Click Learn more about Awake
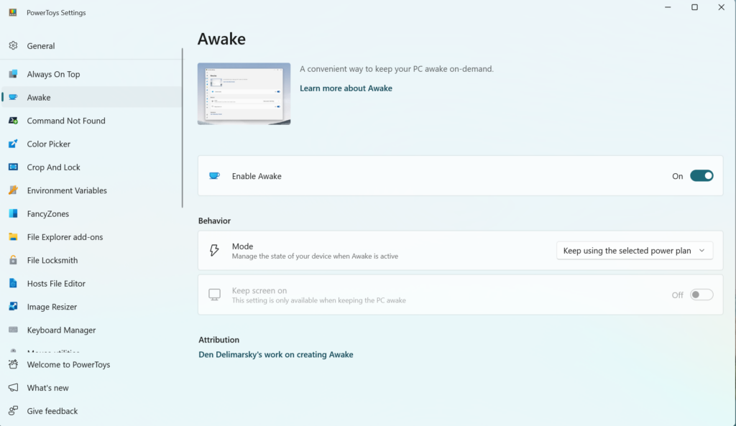 (x=346, y=88)
